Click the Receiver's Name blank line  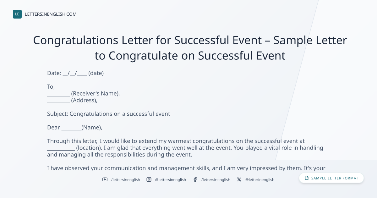58,94
